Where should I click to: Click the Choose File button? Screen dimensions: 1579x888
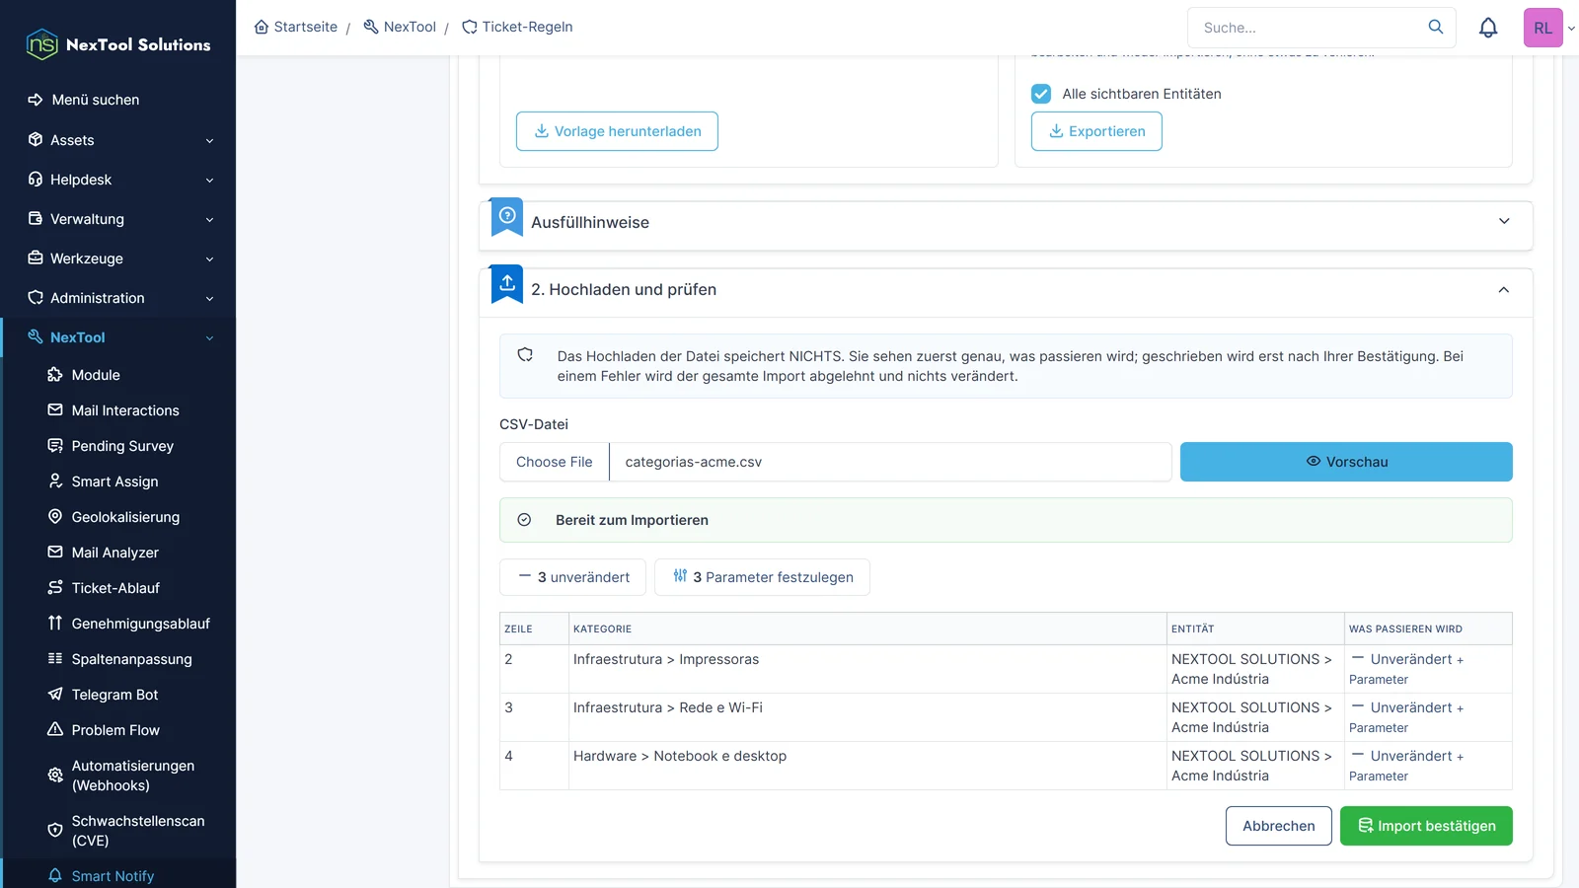(555, 462)
